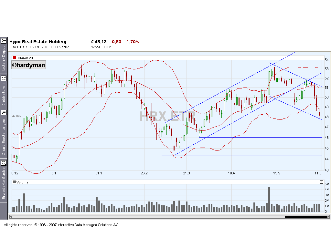Click the ©hardyman watermark box
The height and width of the screenshot is (248, 331).
tap(28, 65)
